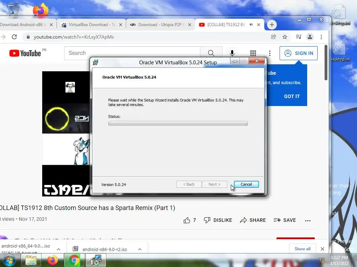
Task: Open the Chrome three-dot menu
Action: 321,37
